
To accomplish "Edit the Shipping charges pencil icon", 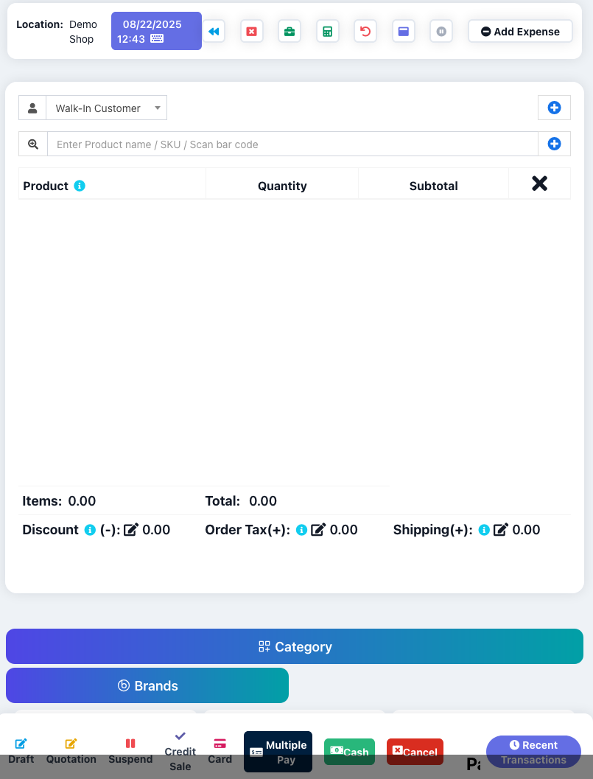I will [501, 530].
